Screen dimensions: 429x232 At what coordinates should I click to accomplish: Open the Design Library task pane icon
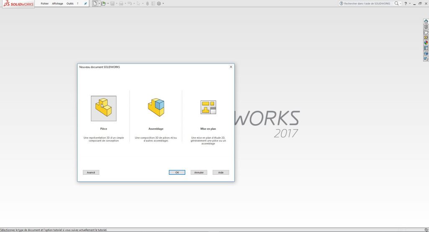(426, 27)
